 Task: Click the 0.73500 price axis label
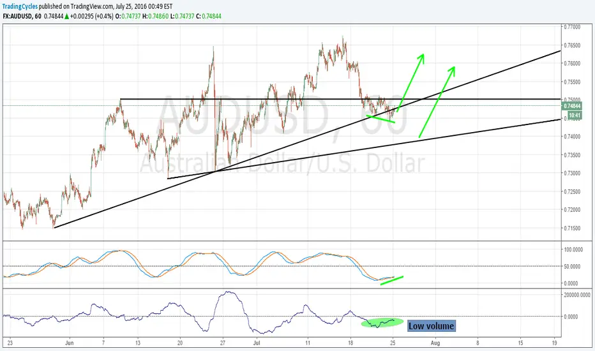[572, 155]
